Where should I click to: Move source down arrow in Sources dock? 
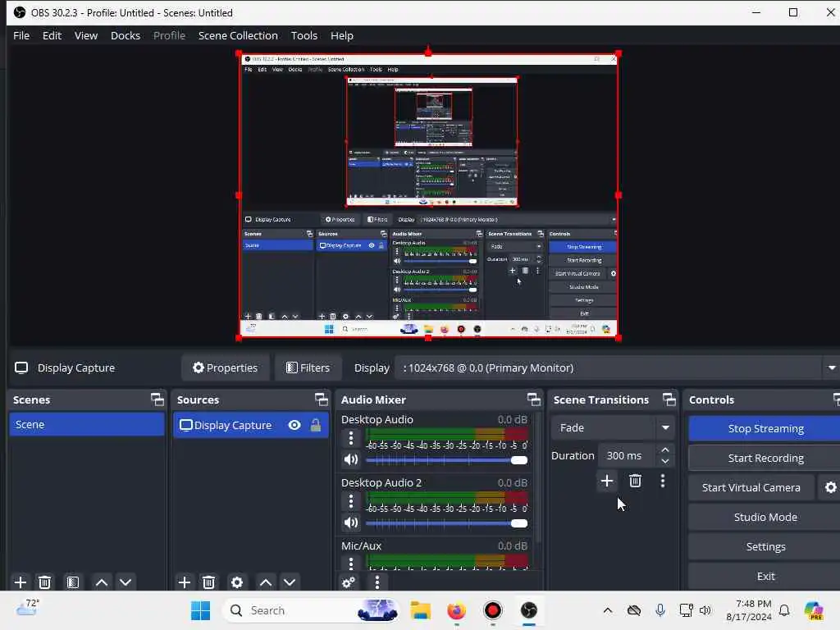tap(290, 582)
